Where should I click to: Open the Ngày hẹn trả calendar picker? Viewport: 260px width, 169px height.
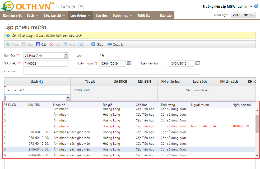click(198, 63)
